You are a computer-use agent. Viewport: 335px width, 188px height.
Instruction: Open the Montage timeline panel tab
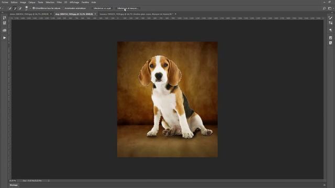click(14, 185)
